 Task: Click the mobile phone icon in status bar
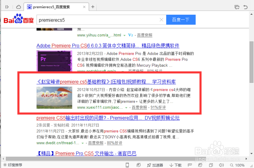(x=127, y=165)
